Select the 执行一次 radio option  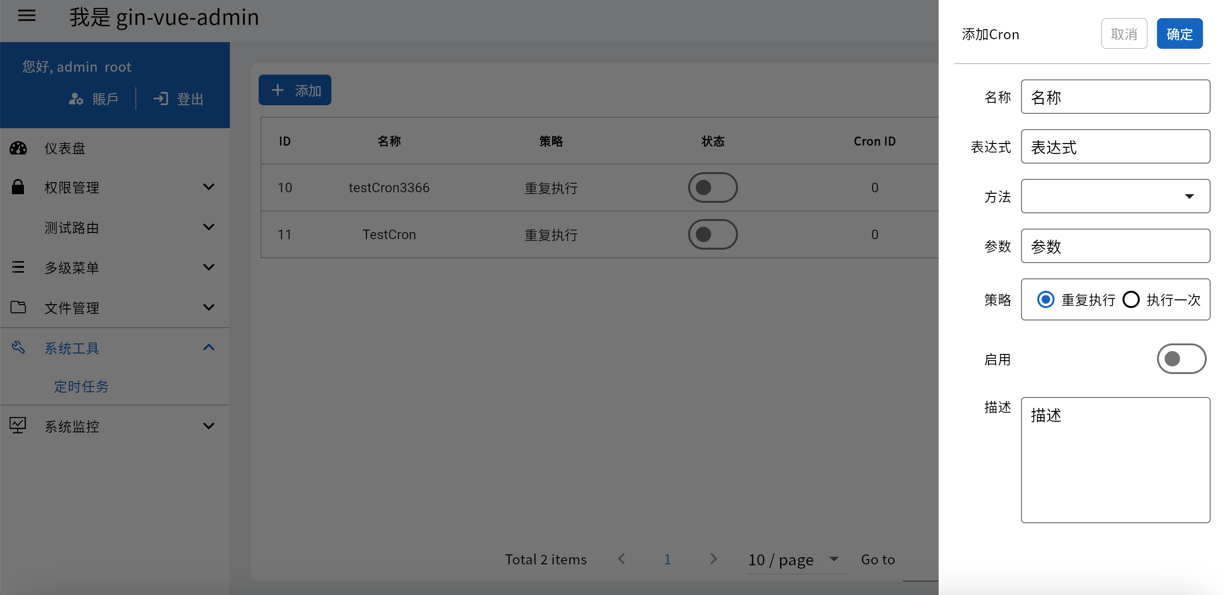pyautogui.click(x=1131, y=300)
